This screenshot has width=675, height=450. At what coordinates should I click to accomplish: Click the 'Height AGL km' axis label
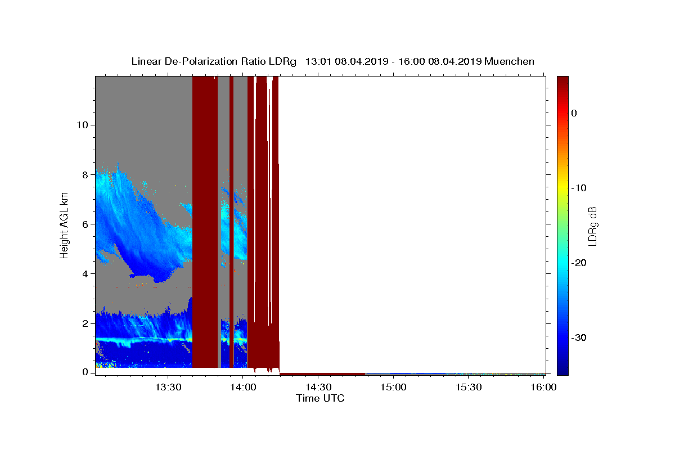point(65,226)
